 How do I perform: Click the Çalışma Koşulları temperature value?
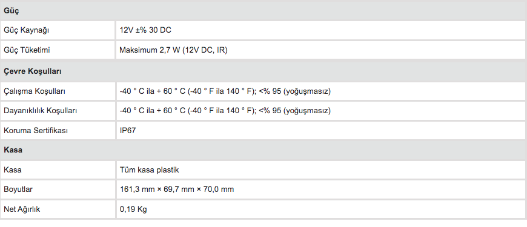point(225,91)
